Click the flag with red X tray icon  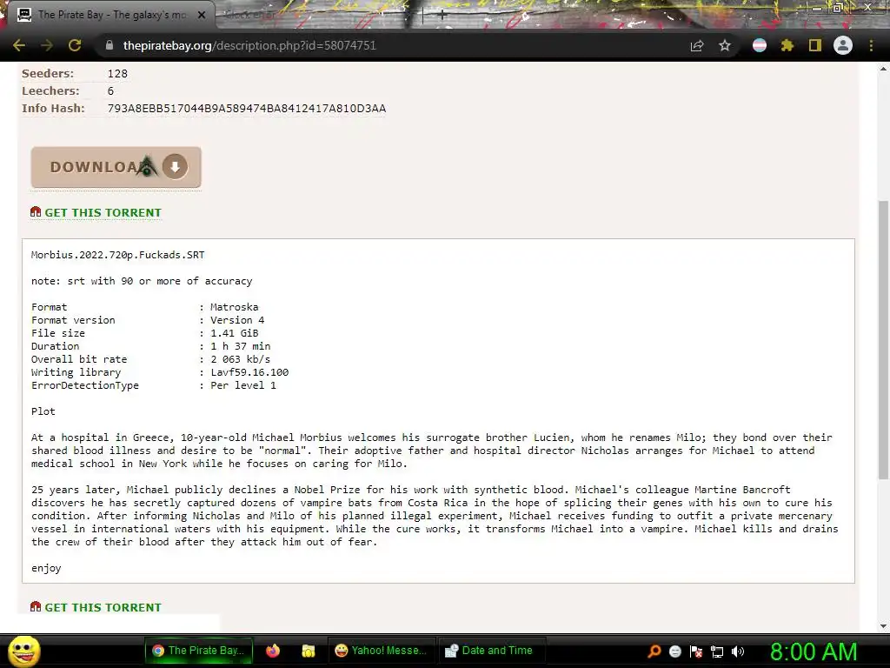point(696,651)
